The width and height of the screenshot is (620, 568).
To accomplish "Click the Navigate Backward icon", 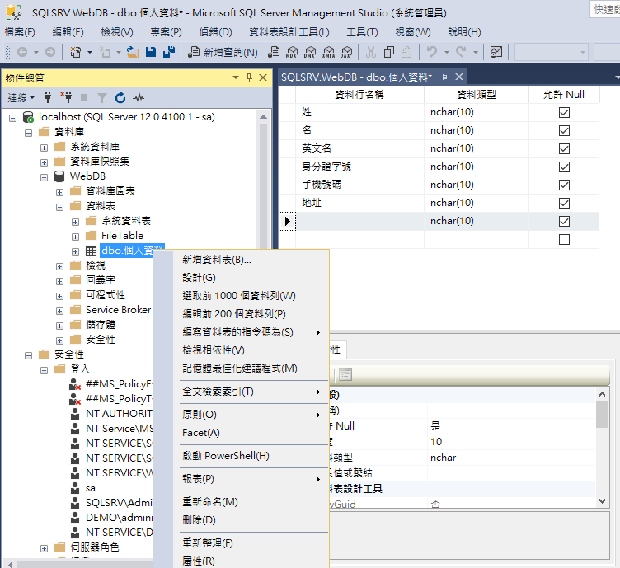I will point(22,52).
